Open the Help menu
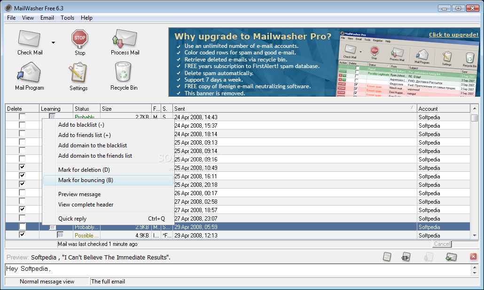The height and width of the screenshot is (290, 484). pyautogui.click(x=86, y=18)
